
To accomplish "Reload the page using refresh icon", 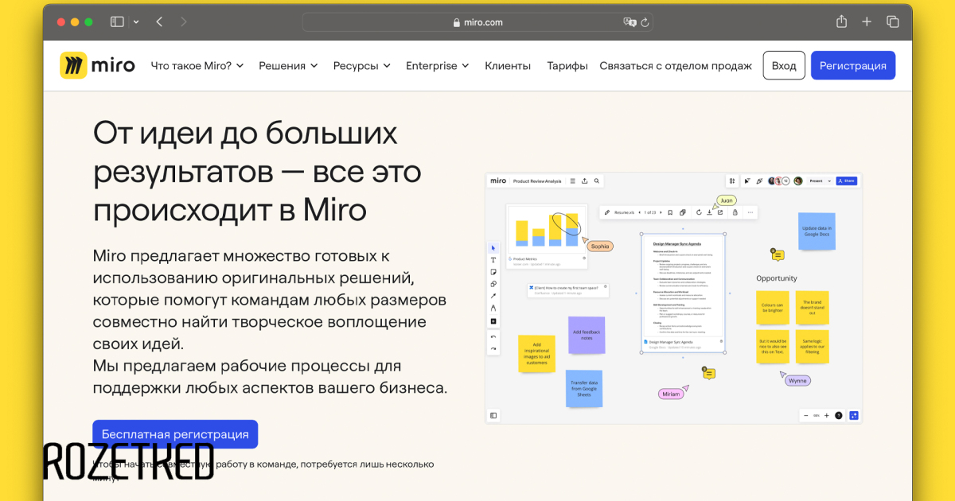I will pos(645,22).
